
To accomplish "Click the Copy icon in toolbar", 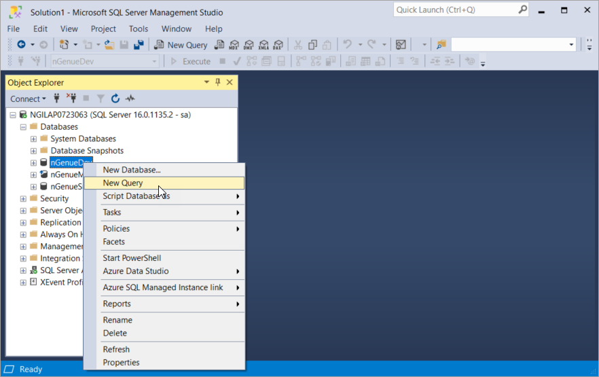I will (x=312, y=45).
